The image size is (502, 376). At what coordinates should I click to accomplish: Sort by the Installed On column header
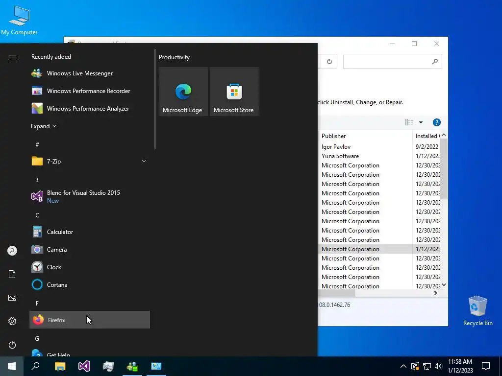tap(427, 136)
